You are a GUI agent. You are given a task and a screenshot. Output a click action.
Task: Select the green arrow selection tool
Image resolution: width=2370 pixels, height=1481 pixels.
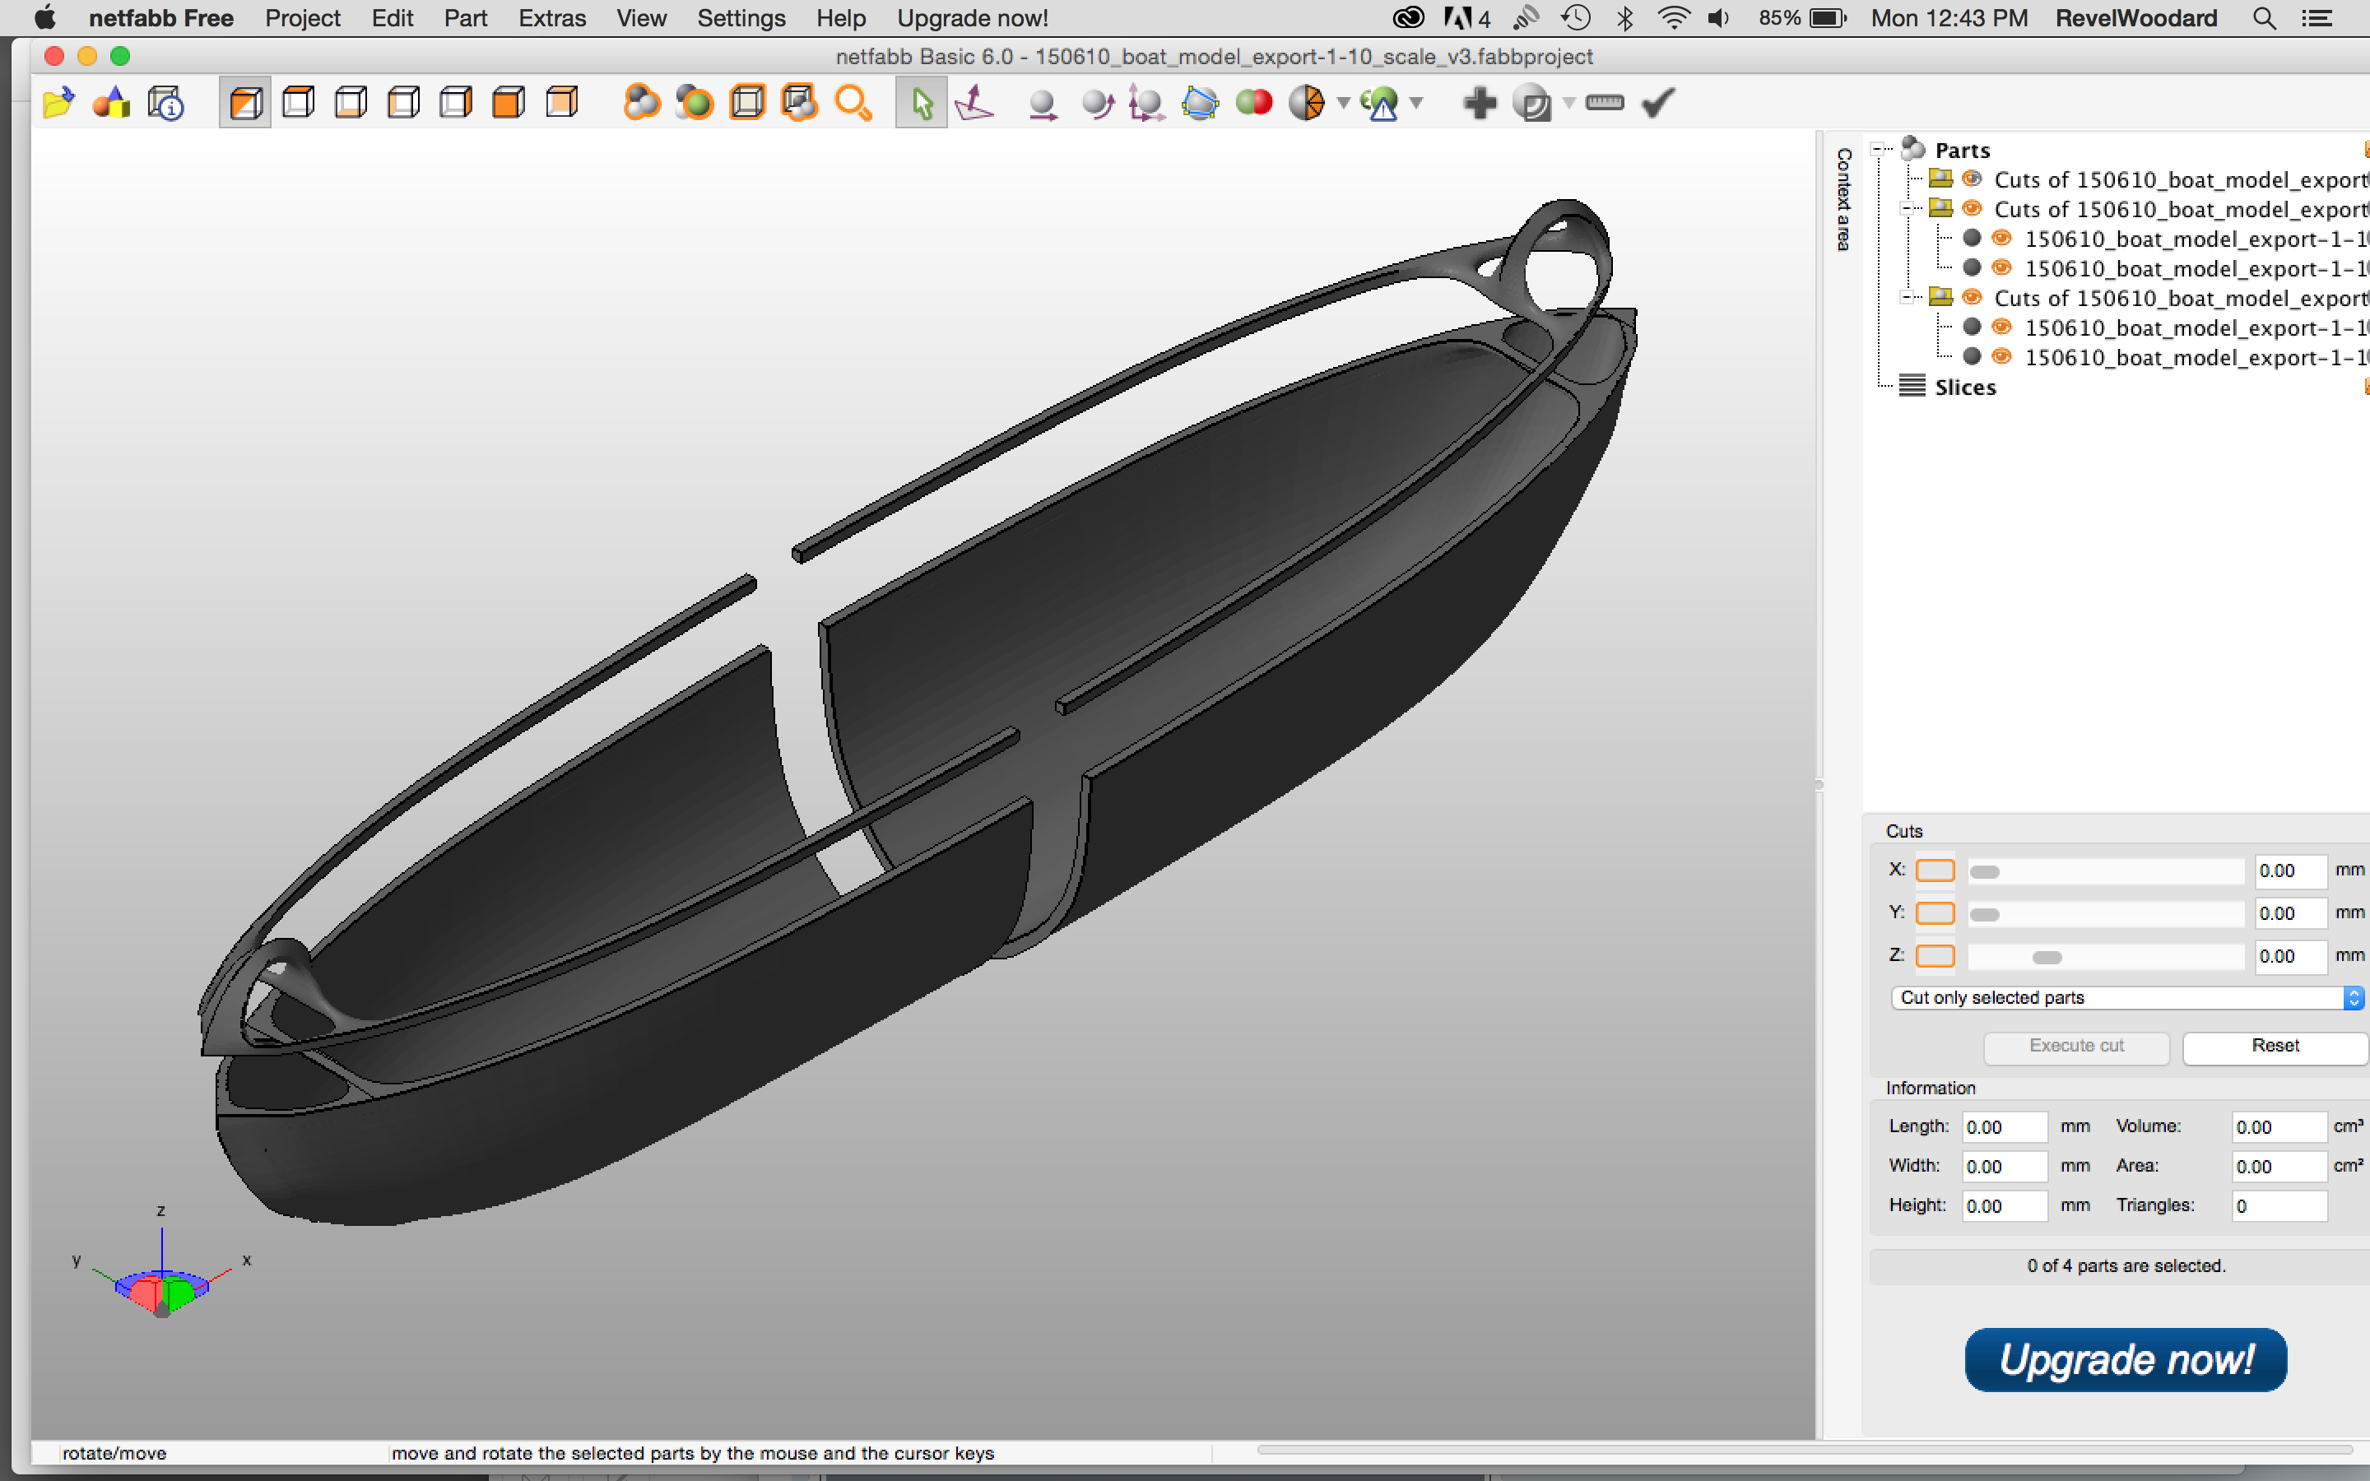click(x=921, y=103)
